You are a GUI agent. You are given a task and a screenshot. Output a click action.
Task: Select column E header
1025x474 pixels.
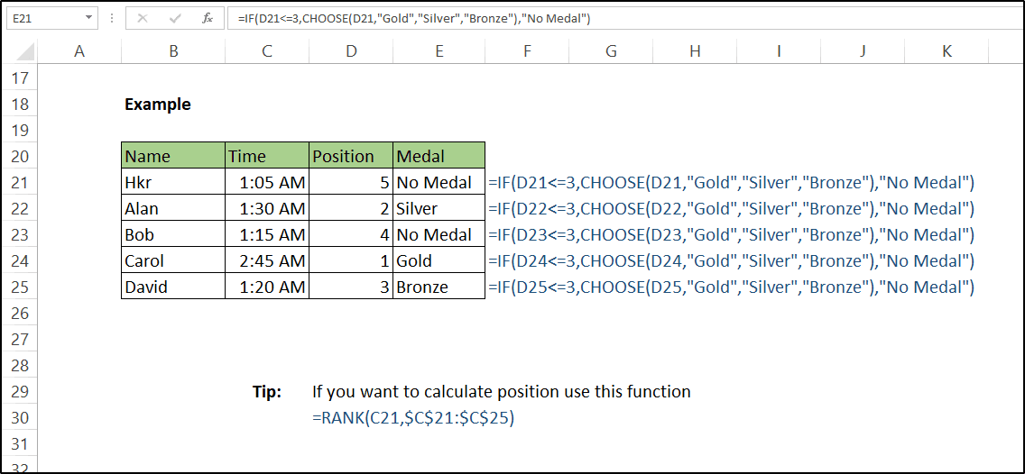pos(439,51)
